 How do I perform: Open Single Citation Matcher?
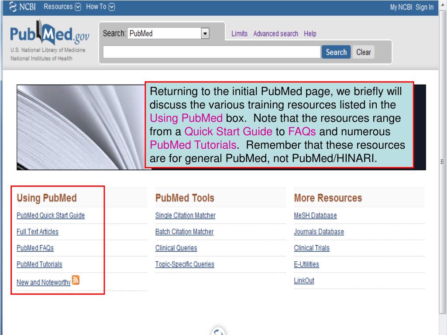click(x=185, y=215)
